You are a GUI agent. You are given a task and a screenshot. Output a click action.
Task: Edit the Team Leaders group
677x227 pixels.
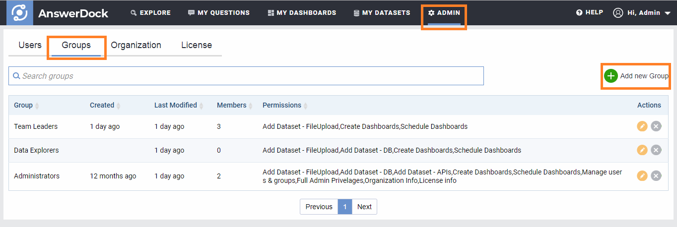click(x=642, y=126)
